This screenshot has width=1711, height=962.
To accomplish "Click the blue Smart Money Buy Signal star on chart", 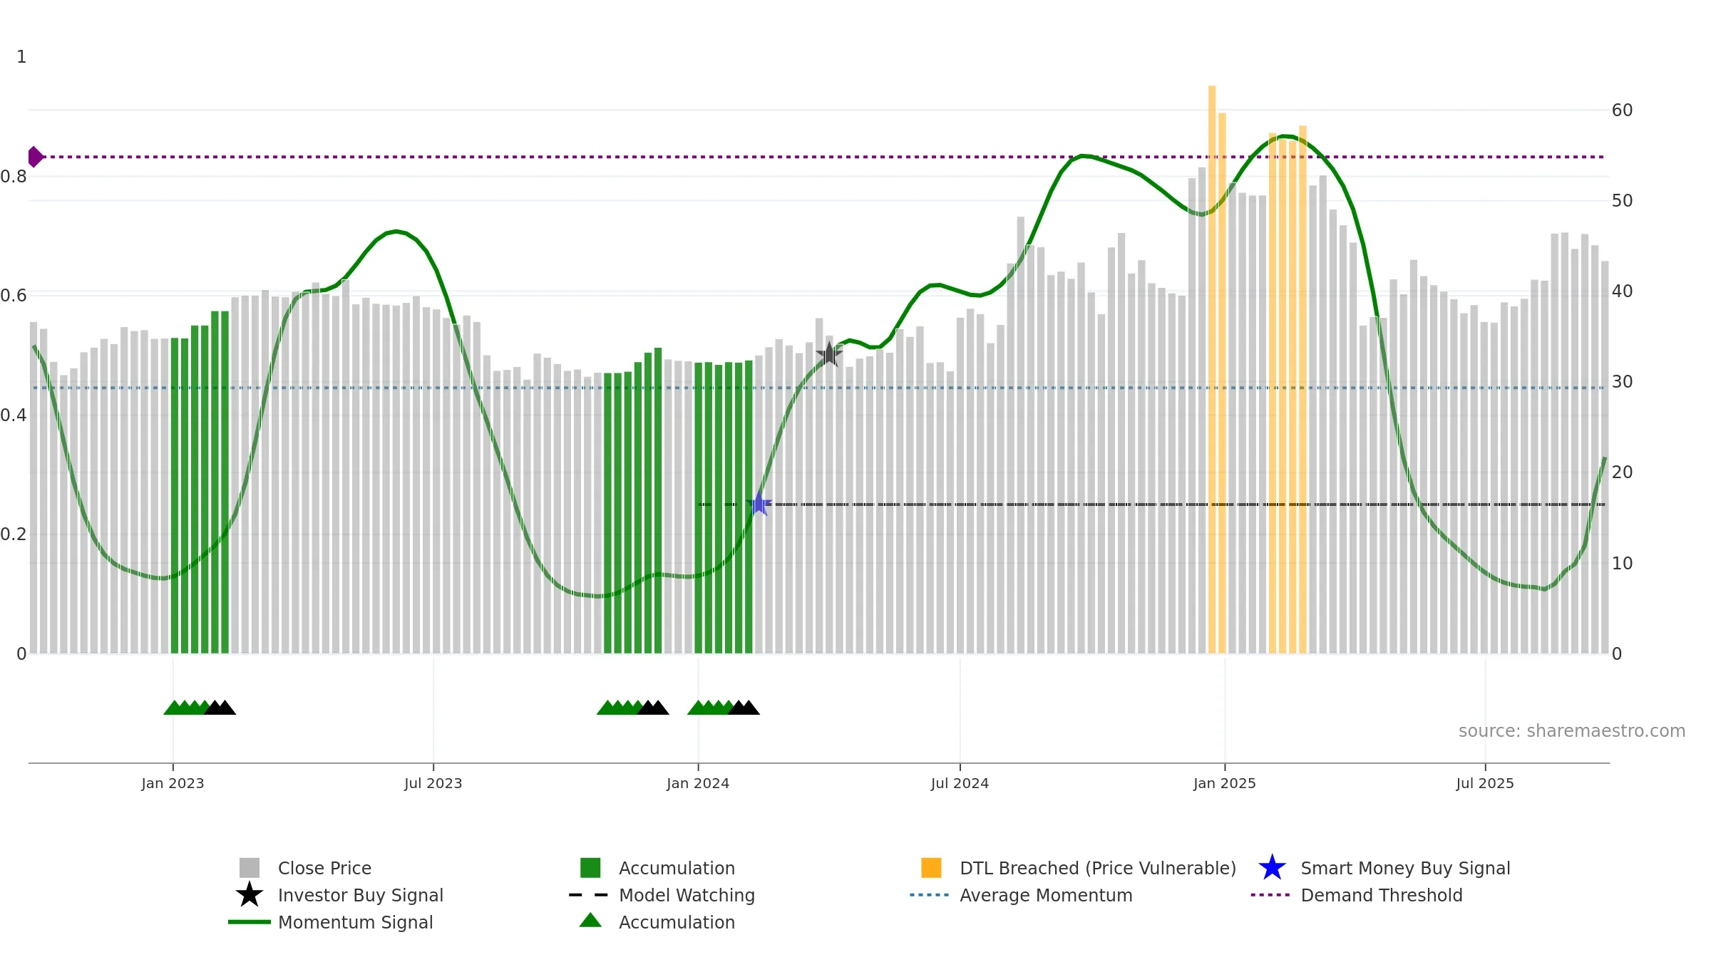I will [x=759, y=504].
